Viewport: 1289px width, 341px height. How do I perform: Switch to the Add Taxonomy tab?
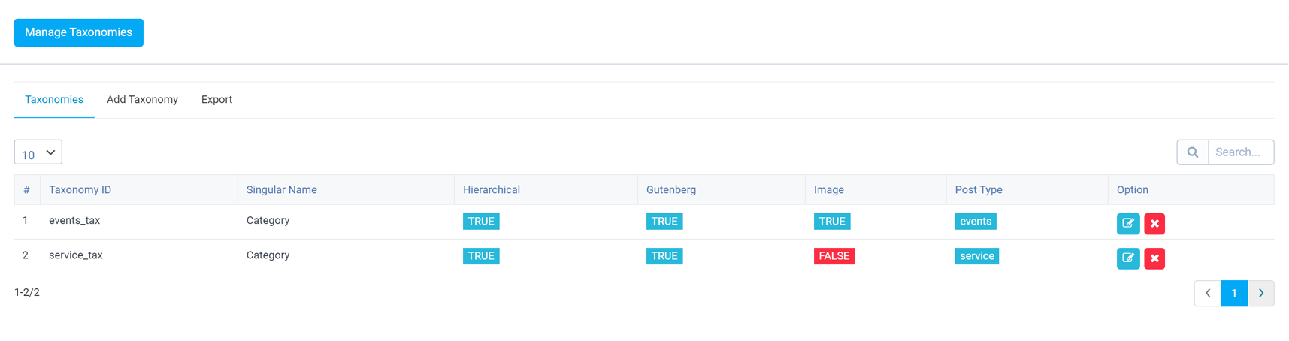pos(142,99)
